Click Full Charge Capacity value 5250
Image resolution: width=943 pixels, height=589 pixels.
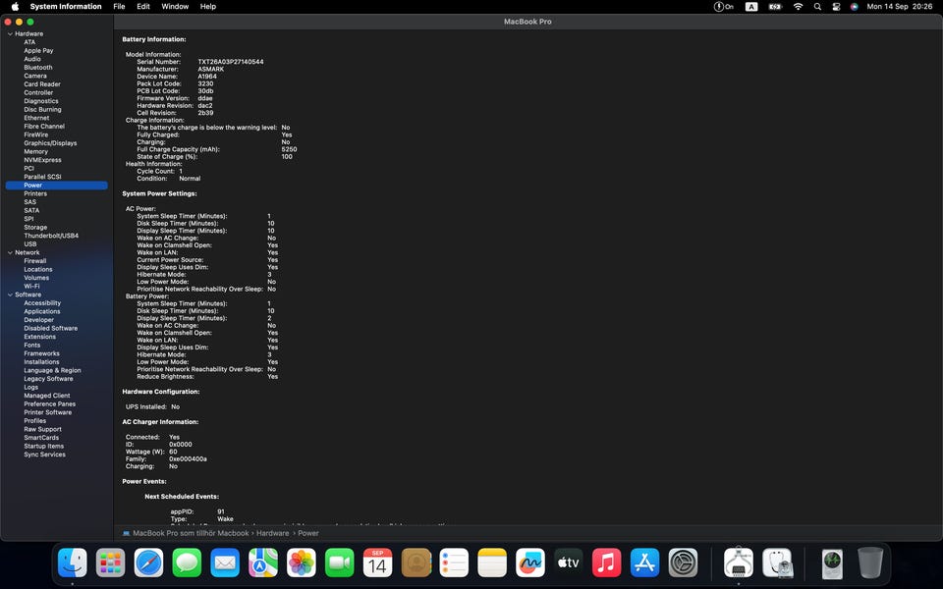tap(289, 149)
